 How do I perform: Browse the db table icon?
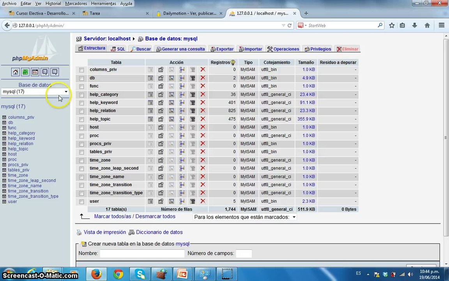[150, 78]
